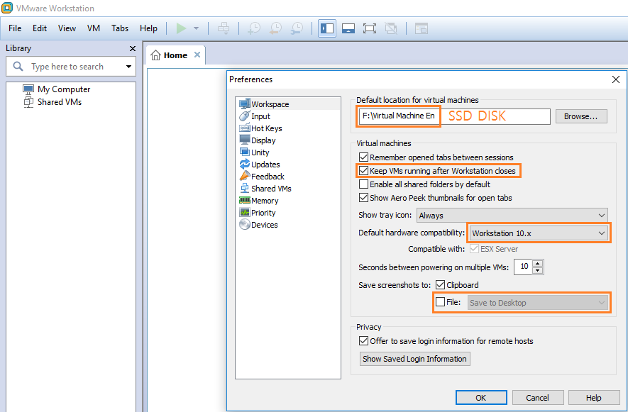Toggle the Show Library sidebar icon
This screenshot has height=412, width=628.
[327, 28]
